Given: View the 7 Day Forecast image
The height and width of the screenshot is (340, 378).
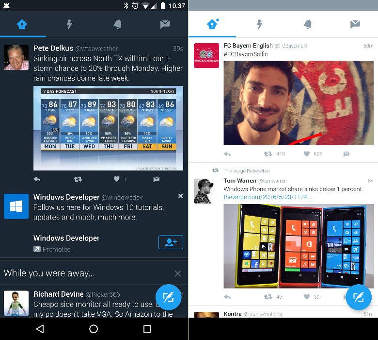Looking at the screenshot, I should coord(108,128).
